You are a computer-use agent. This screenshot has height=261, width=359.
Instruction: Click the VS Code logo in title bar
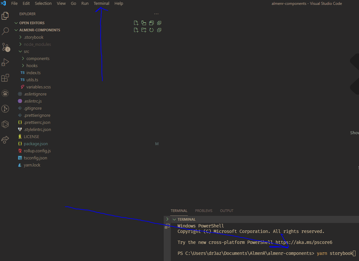pos(3,3)
